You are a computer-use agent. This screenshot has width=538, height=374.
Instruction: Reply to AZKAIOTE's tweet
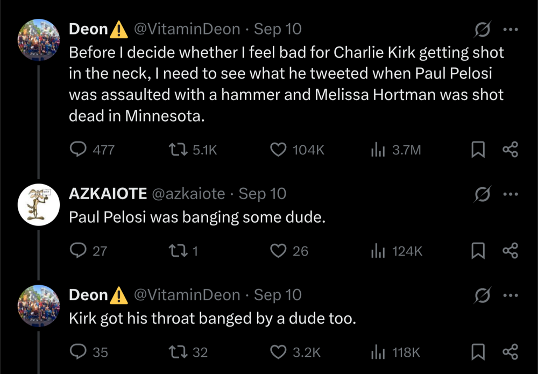pos(79,250)
